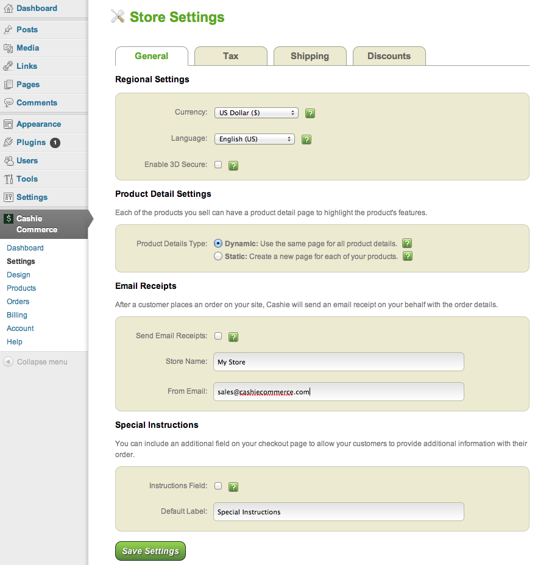Open help for Dynamic product details
This screenshot has width=535, height=565.
point(407,243)
